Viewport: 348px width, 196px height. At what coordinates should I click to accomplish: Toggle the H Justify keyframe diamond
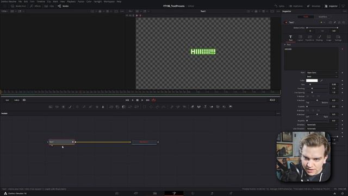(342, 121)
